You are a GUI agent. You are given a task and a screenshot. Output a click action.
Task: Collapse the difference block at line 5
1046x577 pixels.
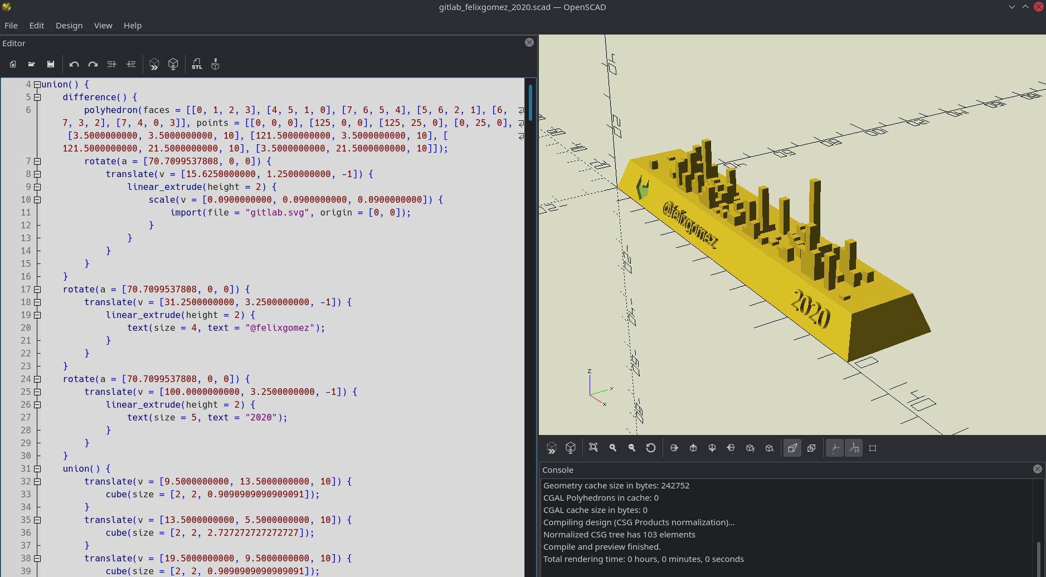(37, 97)
